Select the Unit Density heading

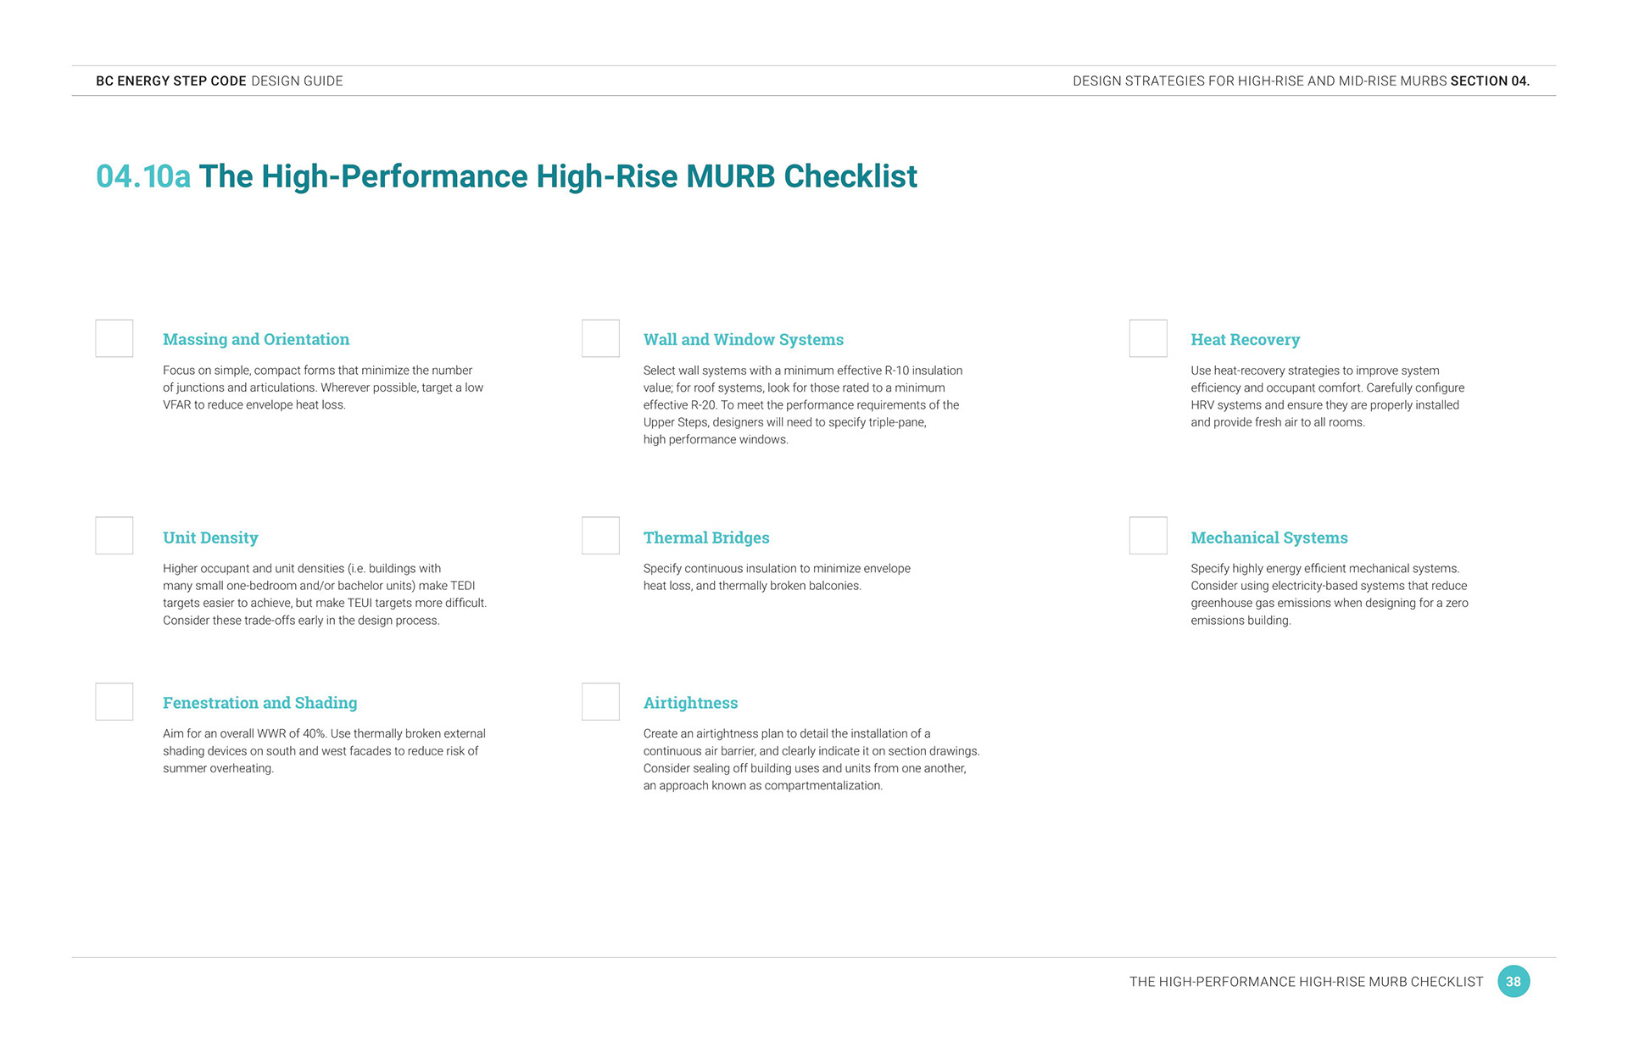210,538
